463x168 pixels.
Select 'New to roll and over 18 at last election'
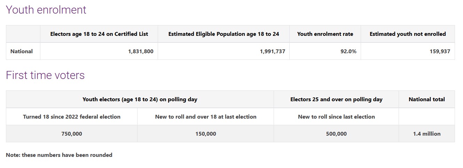pos(205,117)
